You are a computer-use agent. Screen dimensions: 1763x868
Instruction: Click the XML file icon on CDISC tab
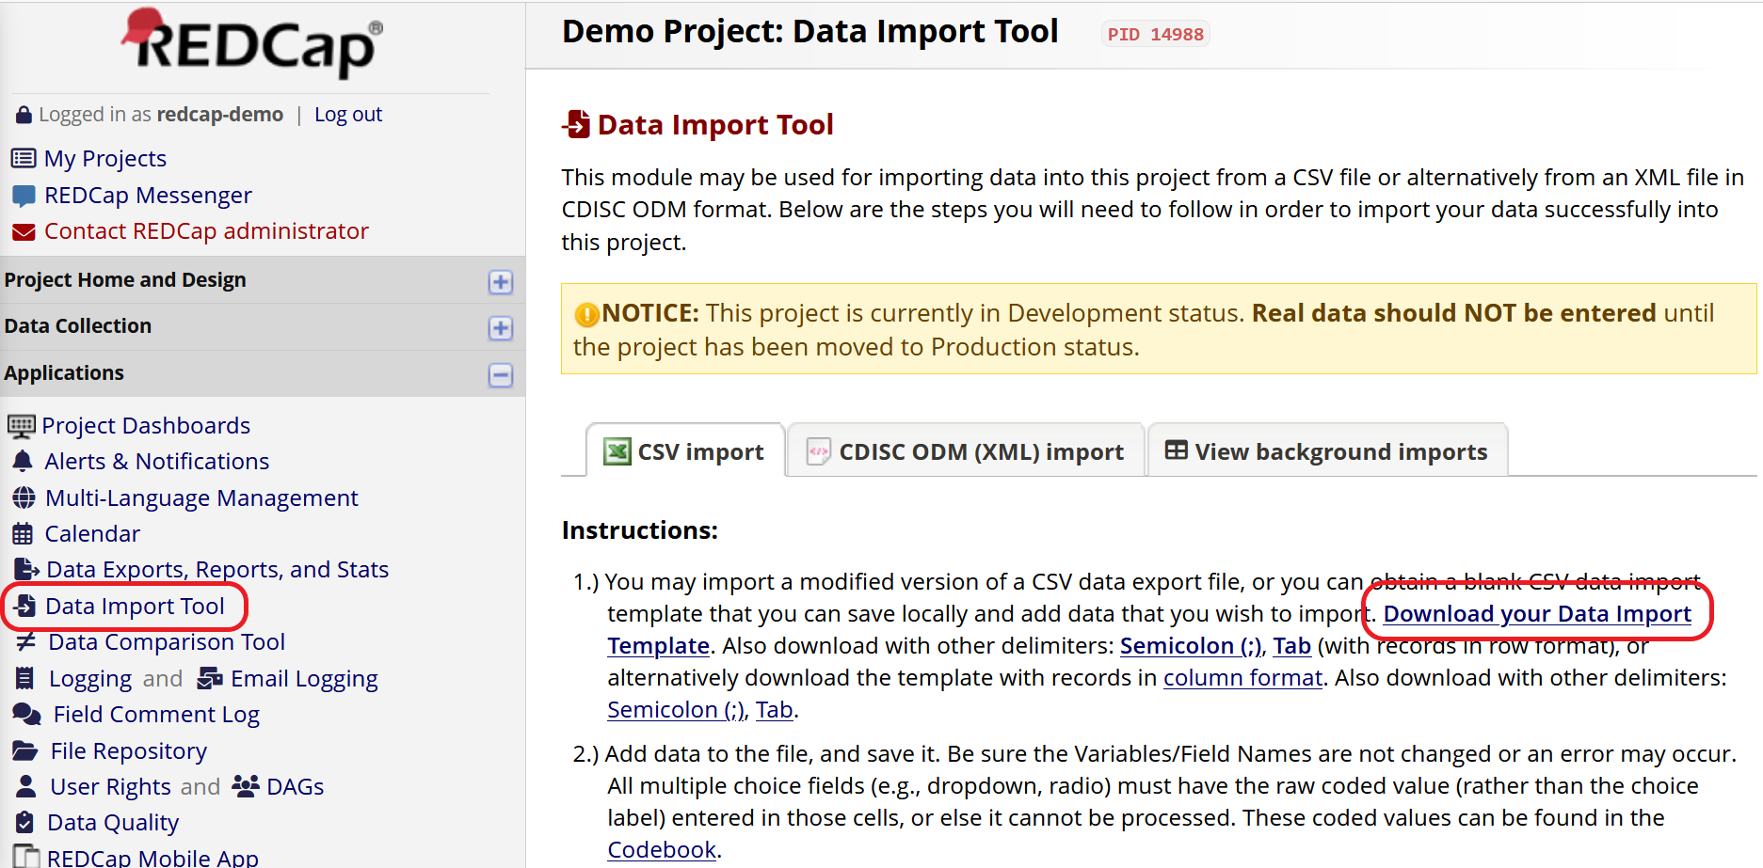(x=819, y=452)
